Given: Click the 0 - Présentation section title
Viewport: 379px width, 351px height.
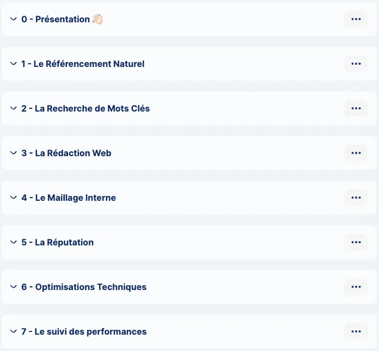Looking at the screenshot, I should point(56,20).
